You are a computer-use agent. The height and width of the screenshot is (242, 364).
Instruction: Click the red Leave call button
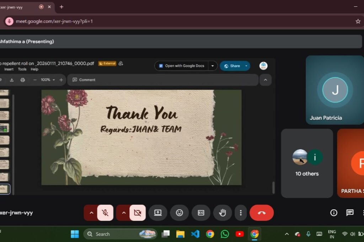pyautogui.click(x=261, y=213)
